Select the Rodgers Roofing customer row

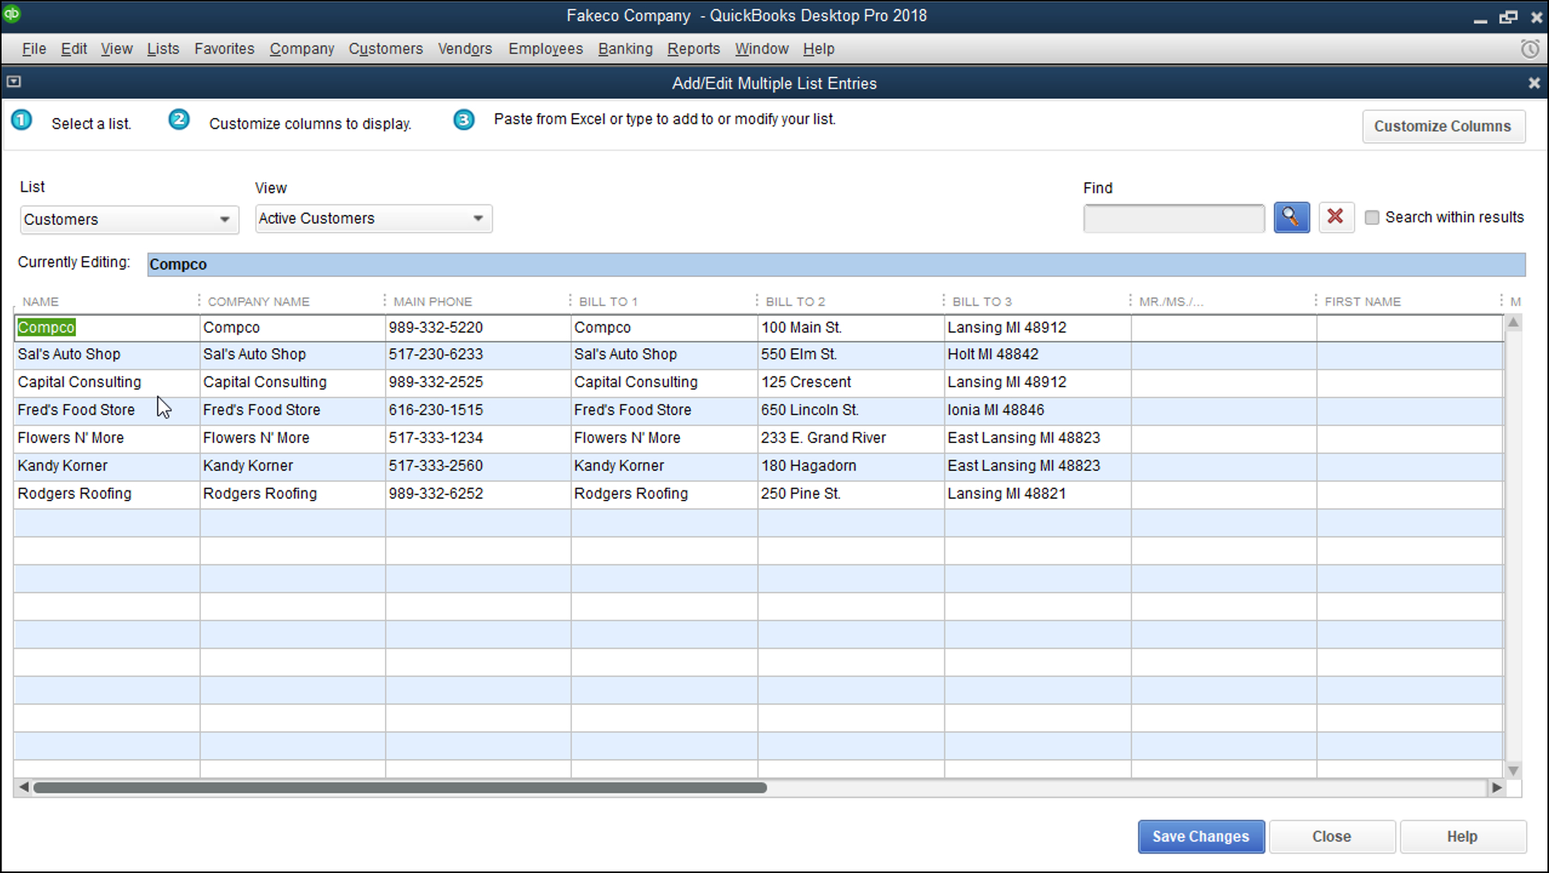(x=75, y=492)
